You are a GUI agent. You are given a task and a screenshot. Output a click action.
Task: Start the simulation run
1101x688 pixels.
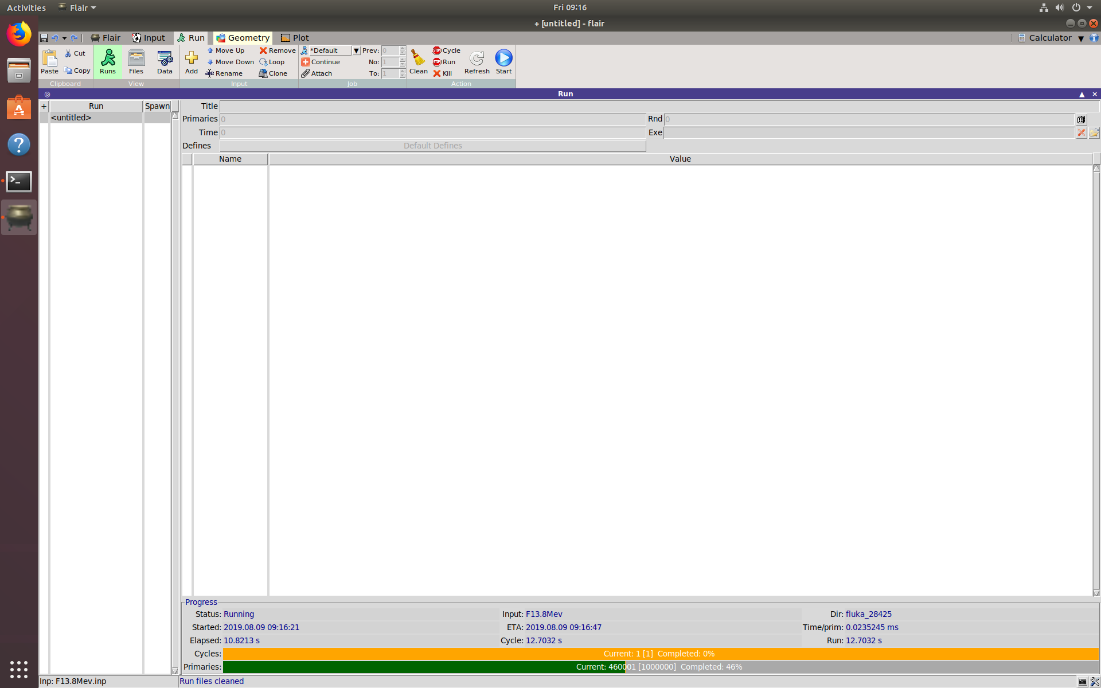503,61
